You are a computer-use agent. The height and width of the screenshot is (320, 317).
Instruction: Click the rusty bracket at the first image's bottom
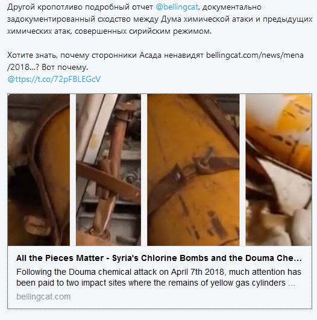coord(35,225)
